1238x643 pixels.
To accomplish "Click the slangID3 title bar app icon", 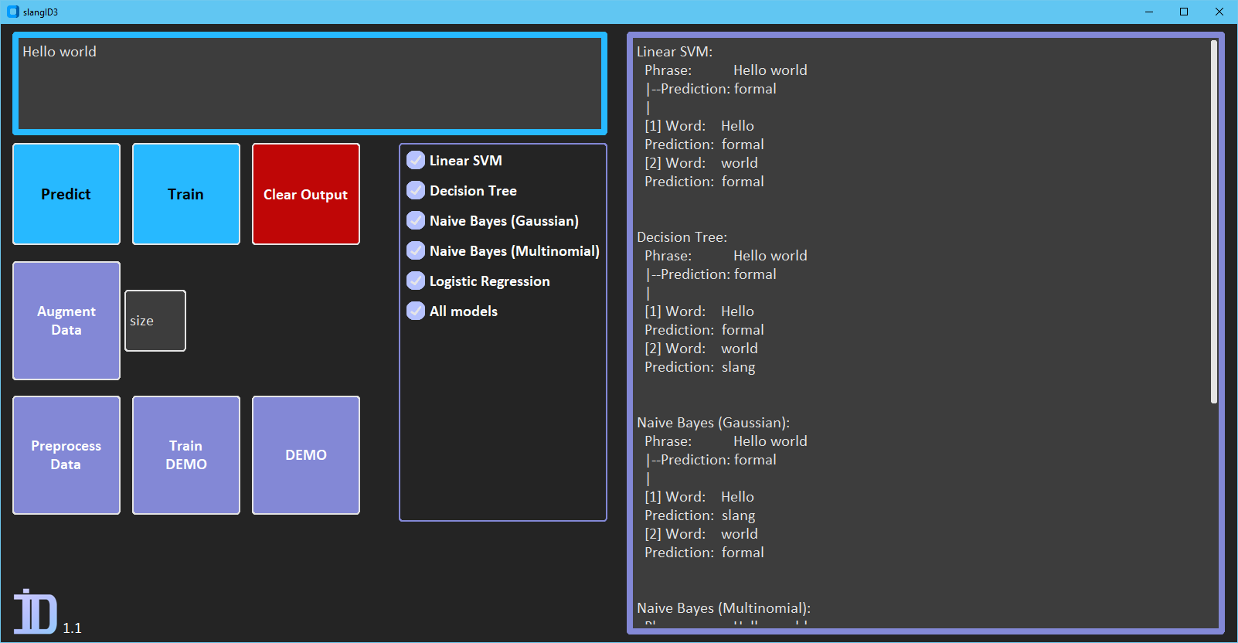I will pyautogui.click(x=12, y=12).
